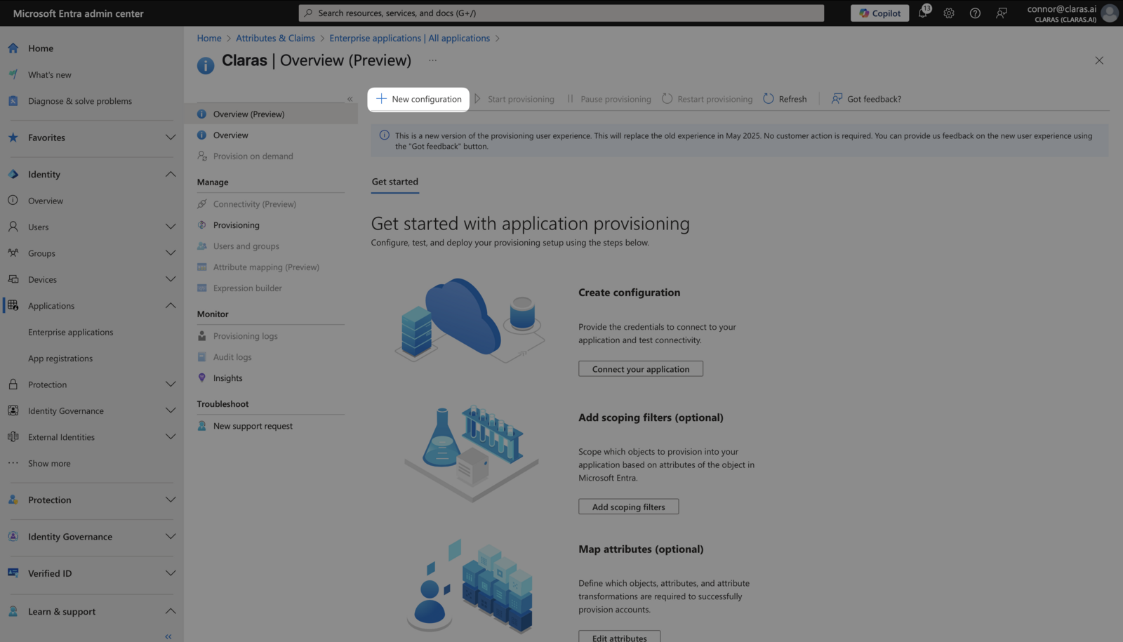Open the help question mark icon
This screenshot has width=1123, height=642.
(975, 13)
